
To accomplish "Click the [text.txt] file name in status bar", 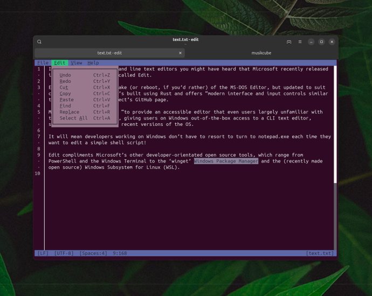I will (320, 253).
